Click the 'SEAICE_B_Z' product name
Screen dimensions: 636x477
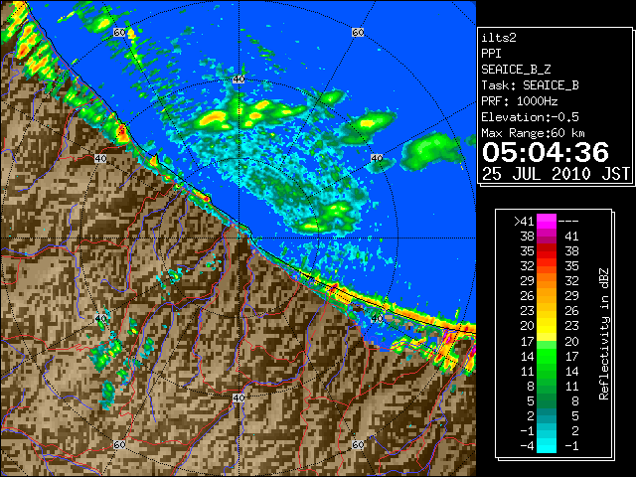coord(516,70)
